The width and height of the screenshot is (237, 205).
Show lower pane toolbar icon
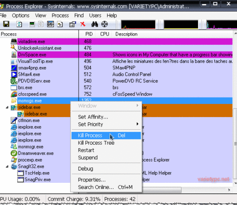50,24
